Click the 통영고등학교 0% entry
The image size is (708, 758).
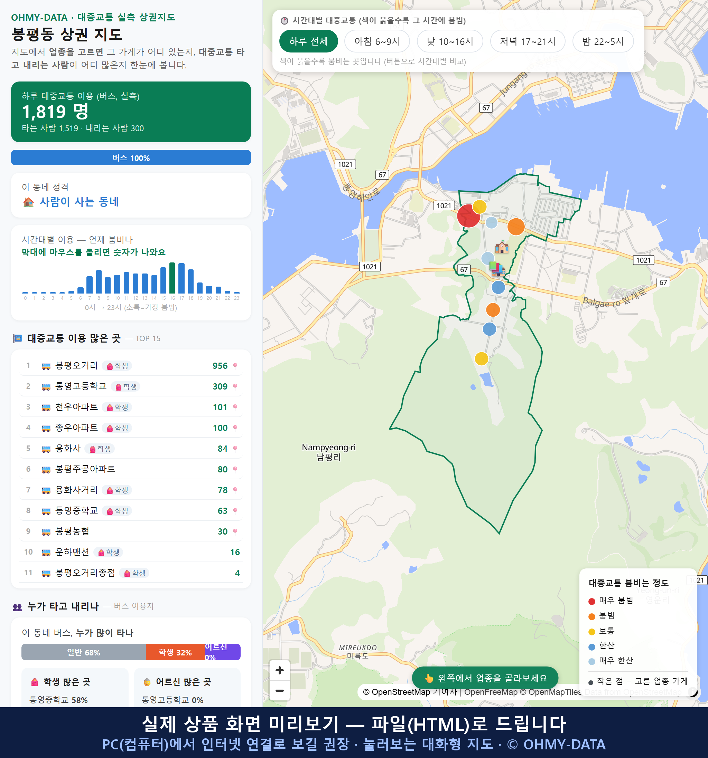[173, 700]
